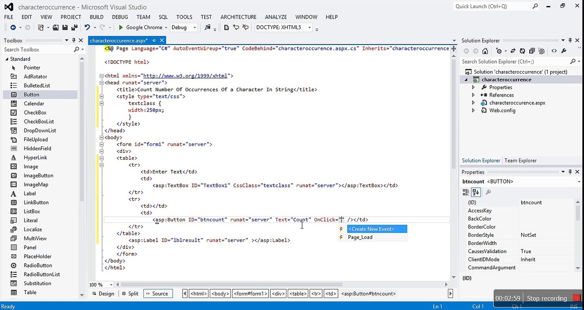The image size is (584, 310).
Task: Switch Properties grid to Categorized view
Action: click(466, 192)
